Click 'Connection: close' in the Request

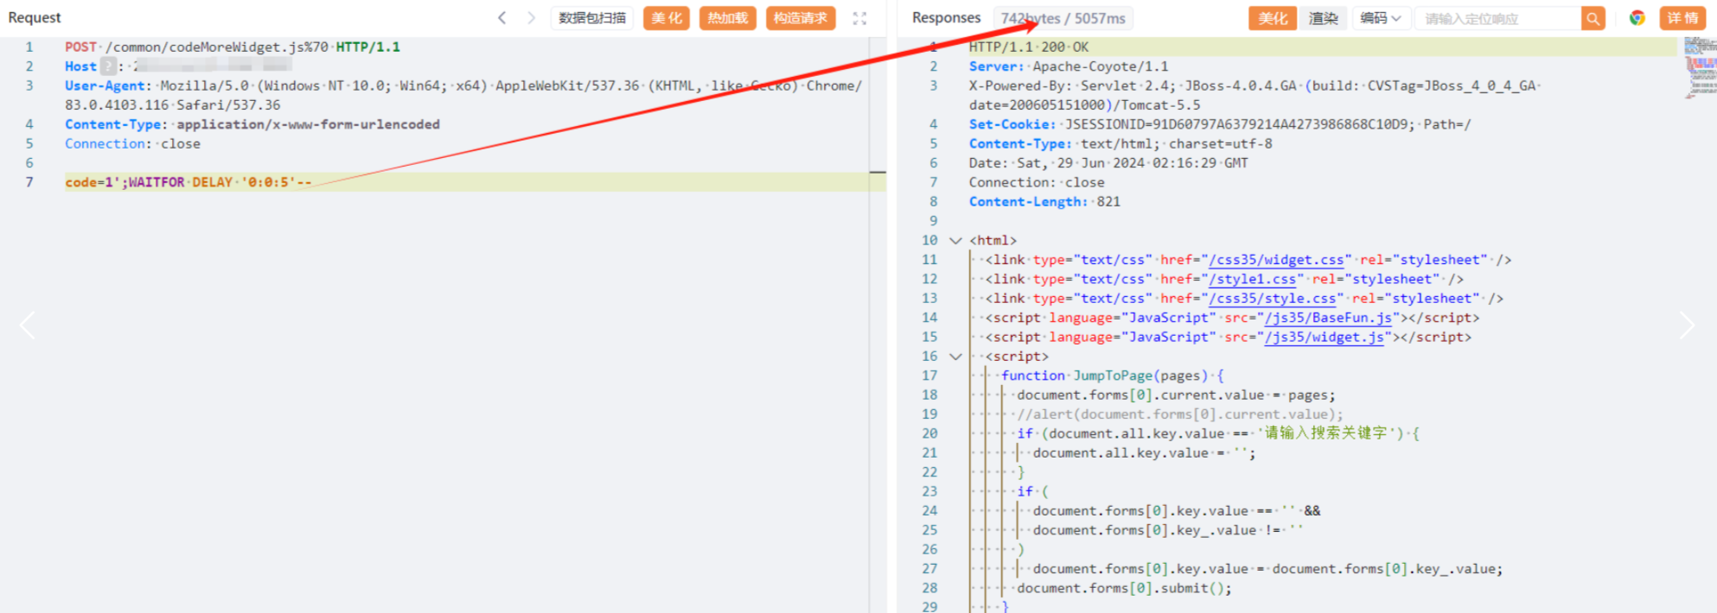tap(132, 144)
